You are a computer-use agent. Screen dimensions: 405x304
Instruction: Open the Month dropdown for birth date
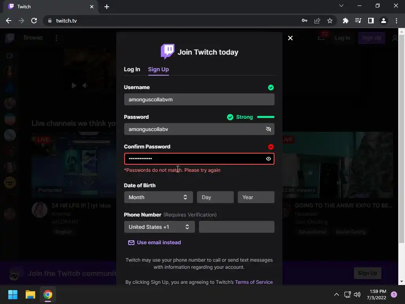click(x=158, y=197)
